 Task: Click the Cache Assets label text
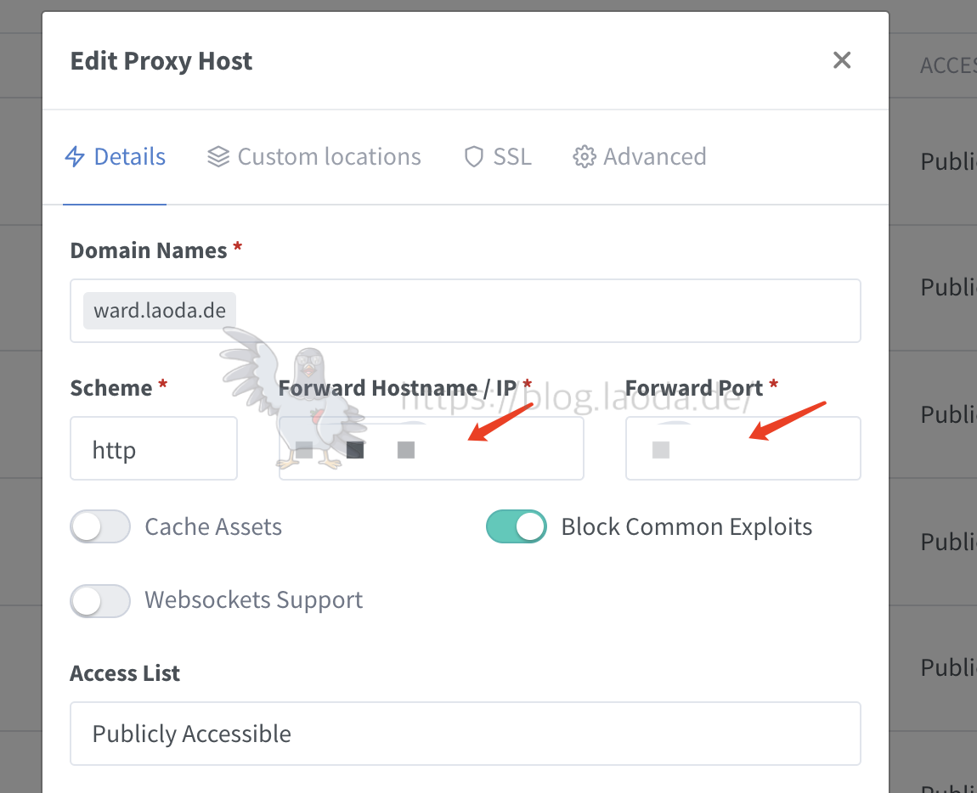[213, 526]
